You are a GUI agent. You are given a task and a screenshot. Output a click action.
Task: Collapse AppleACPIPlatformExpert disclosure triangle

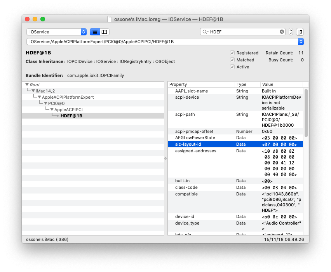click(x=40, y=97)
